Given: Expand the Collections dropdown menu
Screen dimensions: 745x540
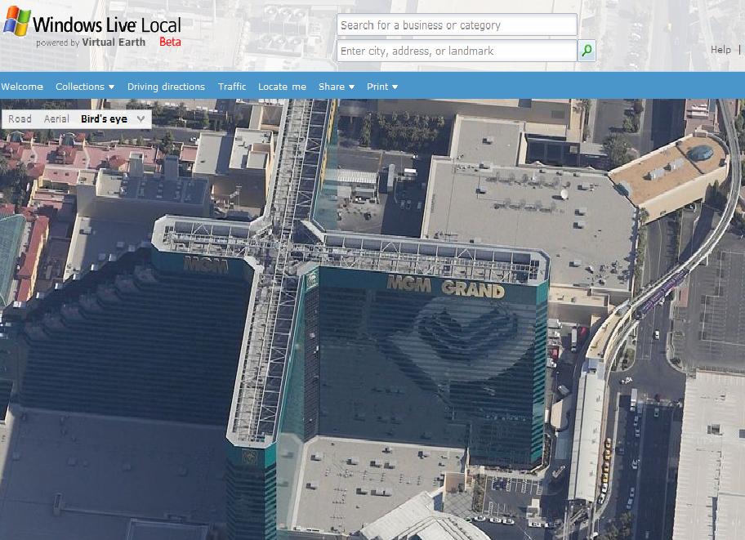Looking at the screenshot, I should [x=85, y=87].
